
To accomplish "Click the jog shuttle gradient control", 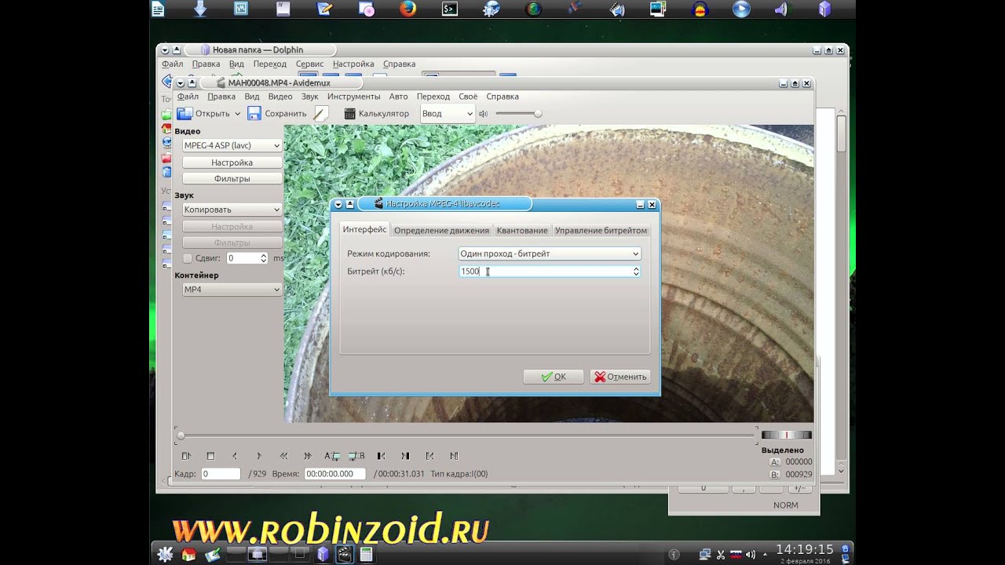I will click(x=787, y=435).
